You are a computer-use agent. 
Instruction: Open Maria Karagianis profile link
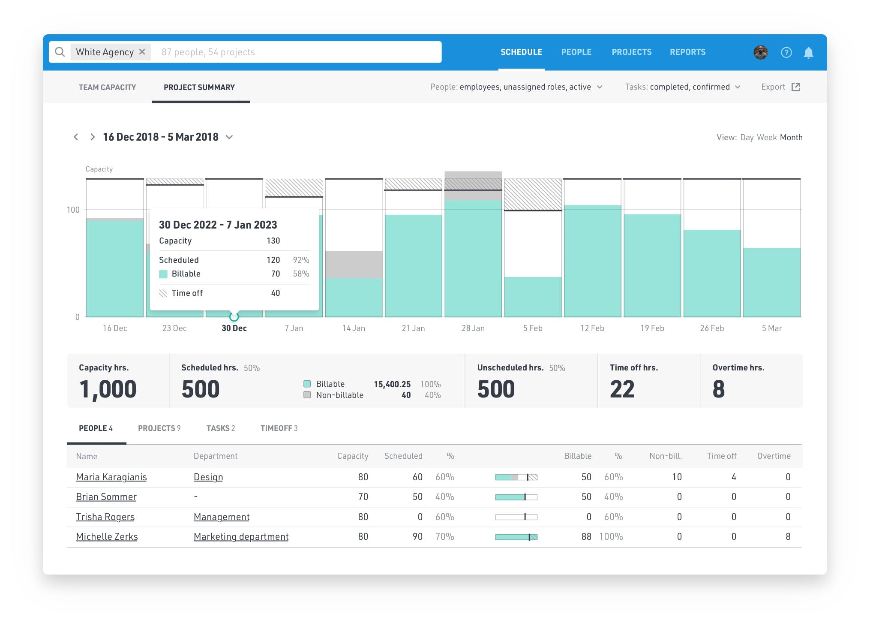[111, 477]
